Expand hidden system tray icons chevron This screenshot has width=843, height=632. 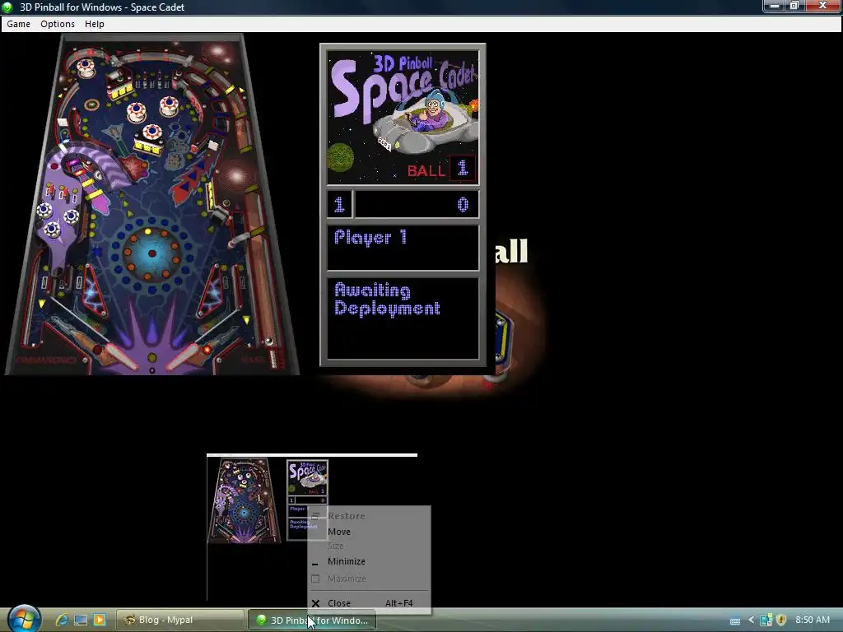coord(751,620)
